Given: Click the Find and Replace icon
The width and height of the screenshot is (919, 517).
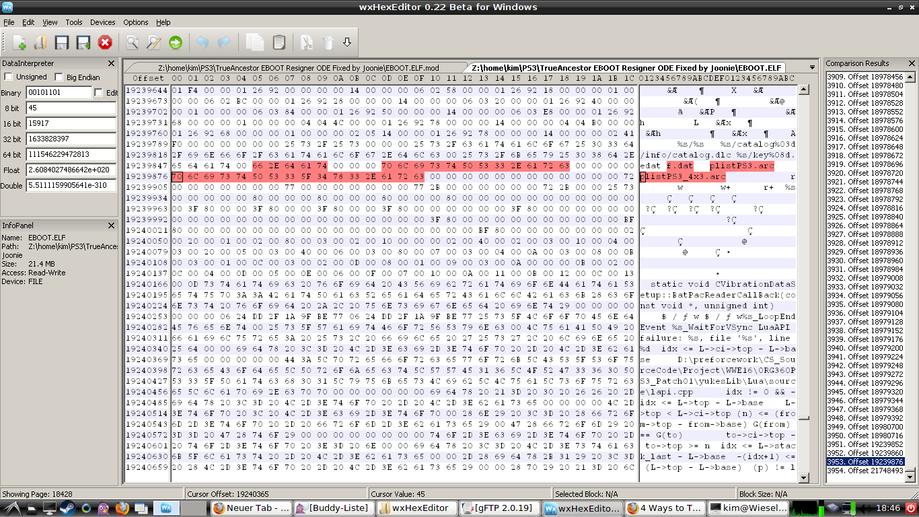Looking at the screenshot, I should tap(154, 43).
